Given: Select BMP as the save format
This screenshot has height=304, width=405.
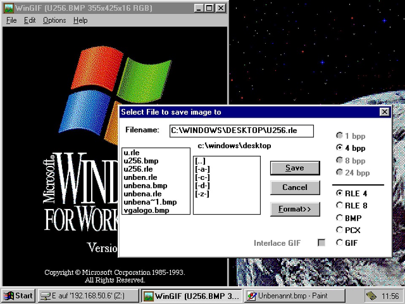Looking at the screenshot, I should click(339, 218).
